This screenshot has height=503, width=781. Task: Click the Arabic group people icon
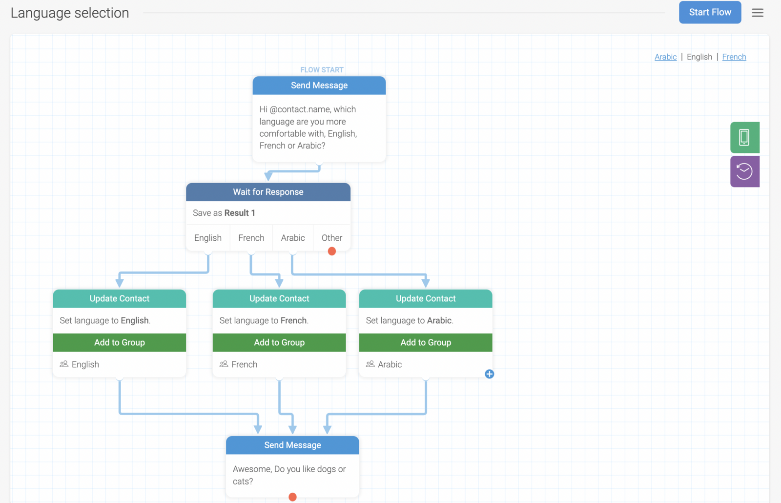coord(370,364)
